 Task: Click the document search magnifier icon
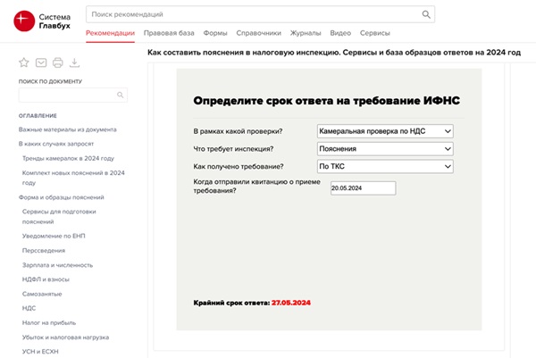tap(121, 96)
